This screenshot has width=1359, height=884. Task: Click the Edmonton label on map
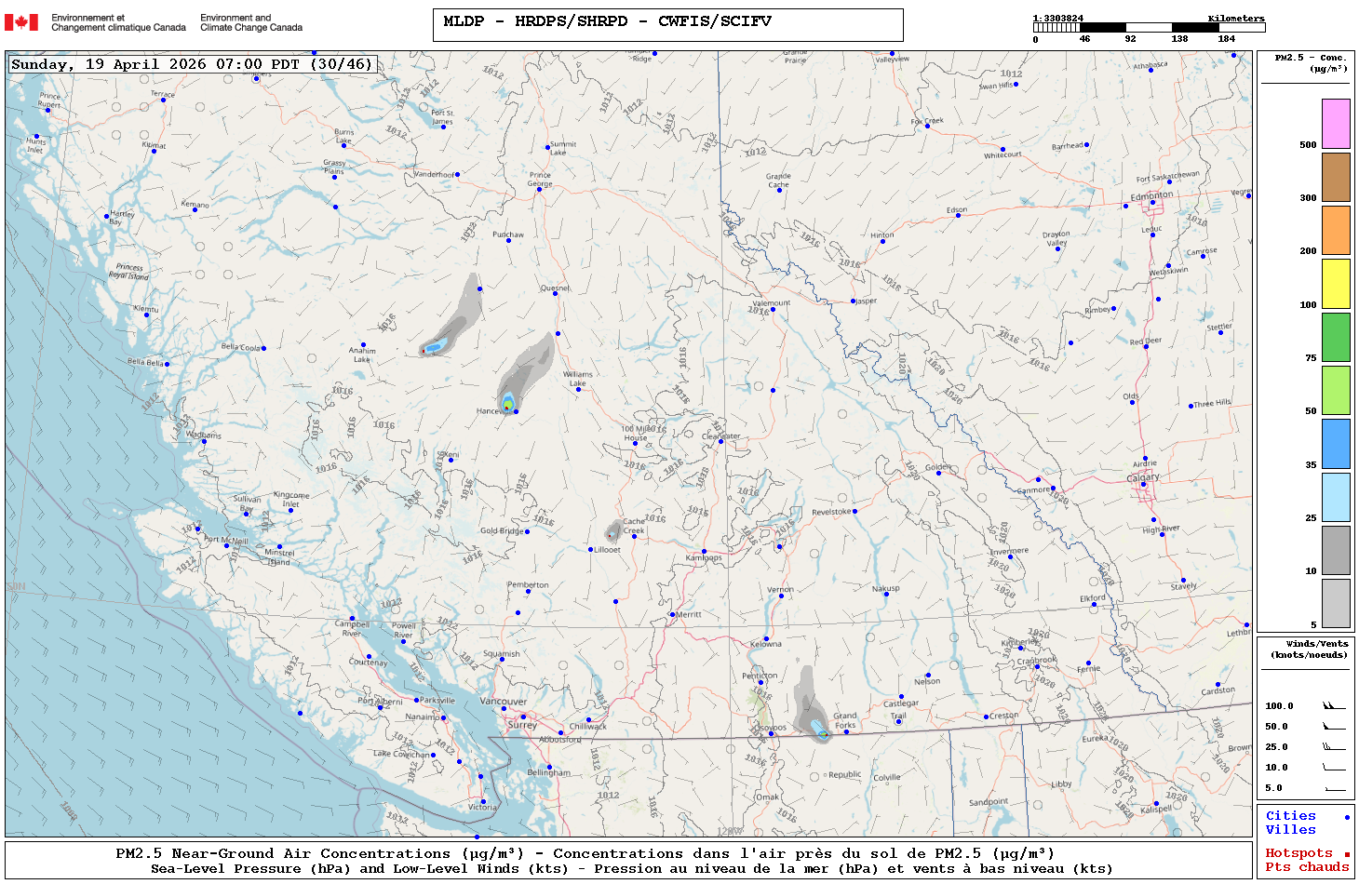click(x=1151, y=196)
